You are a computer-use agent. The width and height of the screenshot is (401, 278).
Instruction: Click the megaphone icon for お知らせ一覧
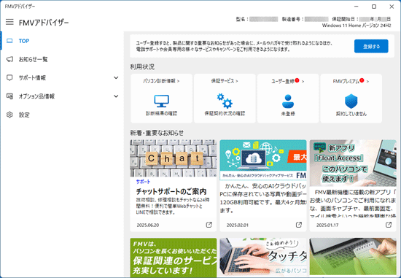tap(9, 59)
